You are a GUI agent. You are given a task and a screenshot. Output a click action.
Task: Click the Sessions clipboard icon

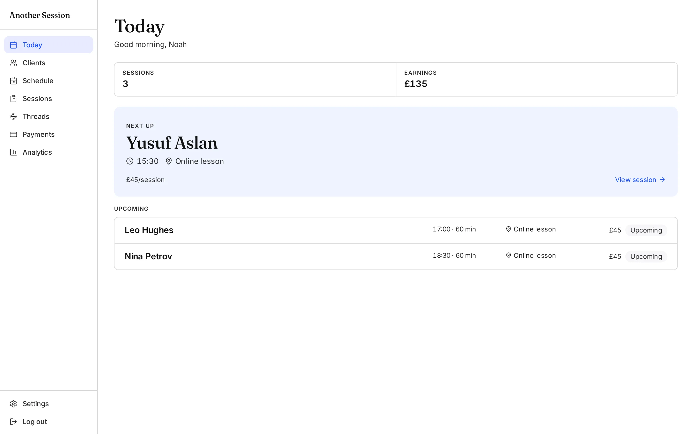[13, 99]
